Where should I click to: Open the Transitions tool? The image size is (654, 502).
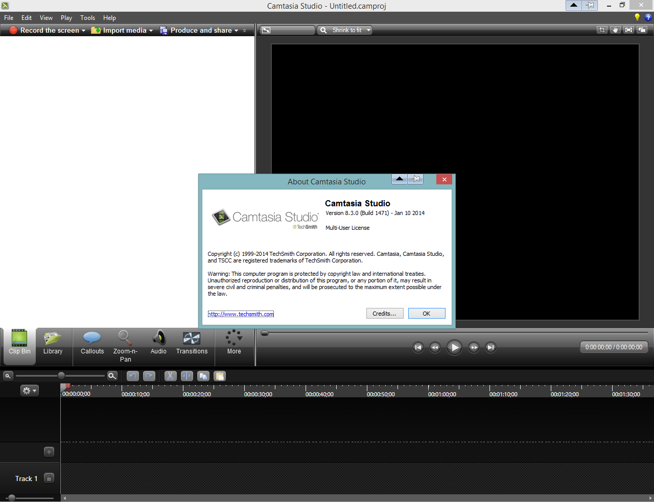[x=192, y=343]
